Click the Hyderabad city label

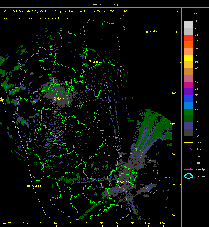pyautogui.click(x=153, y=32)
